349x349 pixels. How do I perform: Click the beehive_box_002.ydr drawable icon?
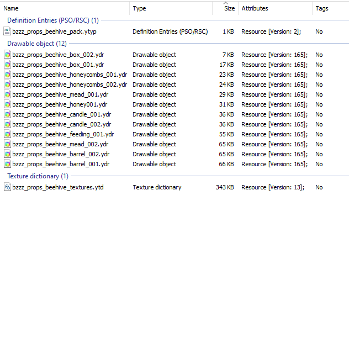point(7,55)
